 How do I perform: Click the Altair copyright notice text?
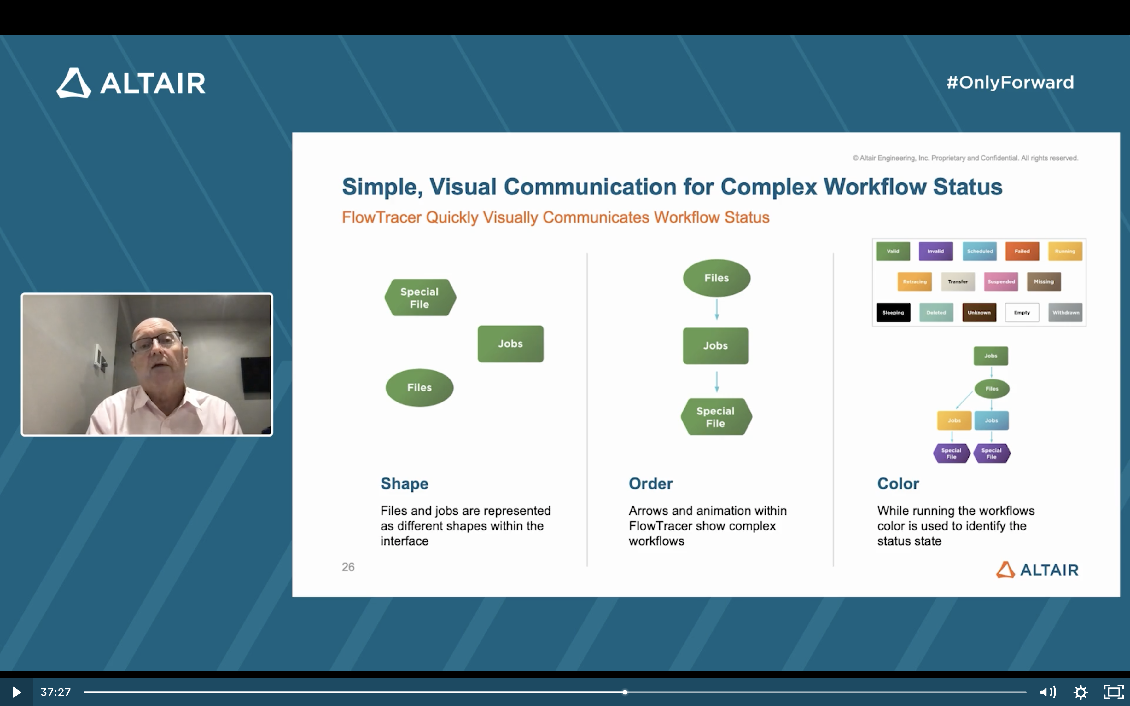[x=966, y=158]
